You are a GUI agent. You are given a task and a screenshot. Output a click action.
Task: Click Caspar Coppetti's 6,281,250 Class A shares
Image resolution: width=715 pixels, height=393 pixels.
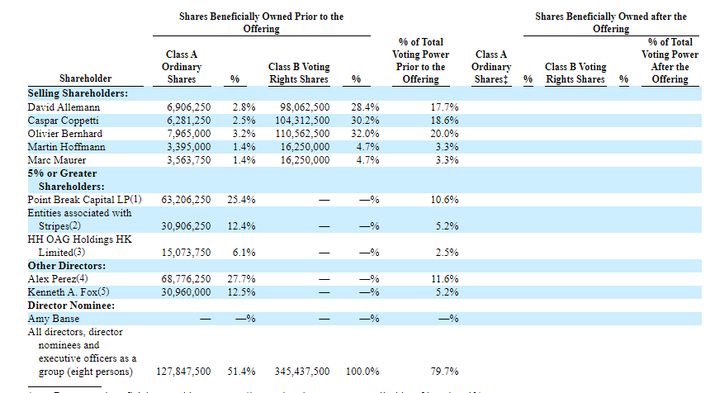click(188, 121)
